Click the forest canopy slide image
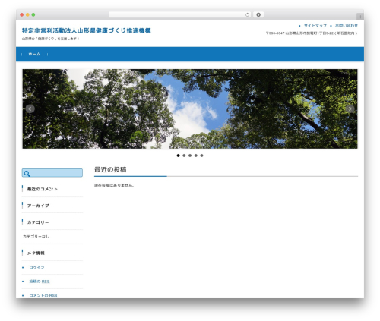This screenshot has width=380, height=321. point(190,109)
